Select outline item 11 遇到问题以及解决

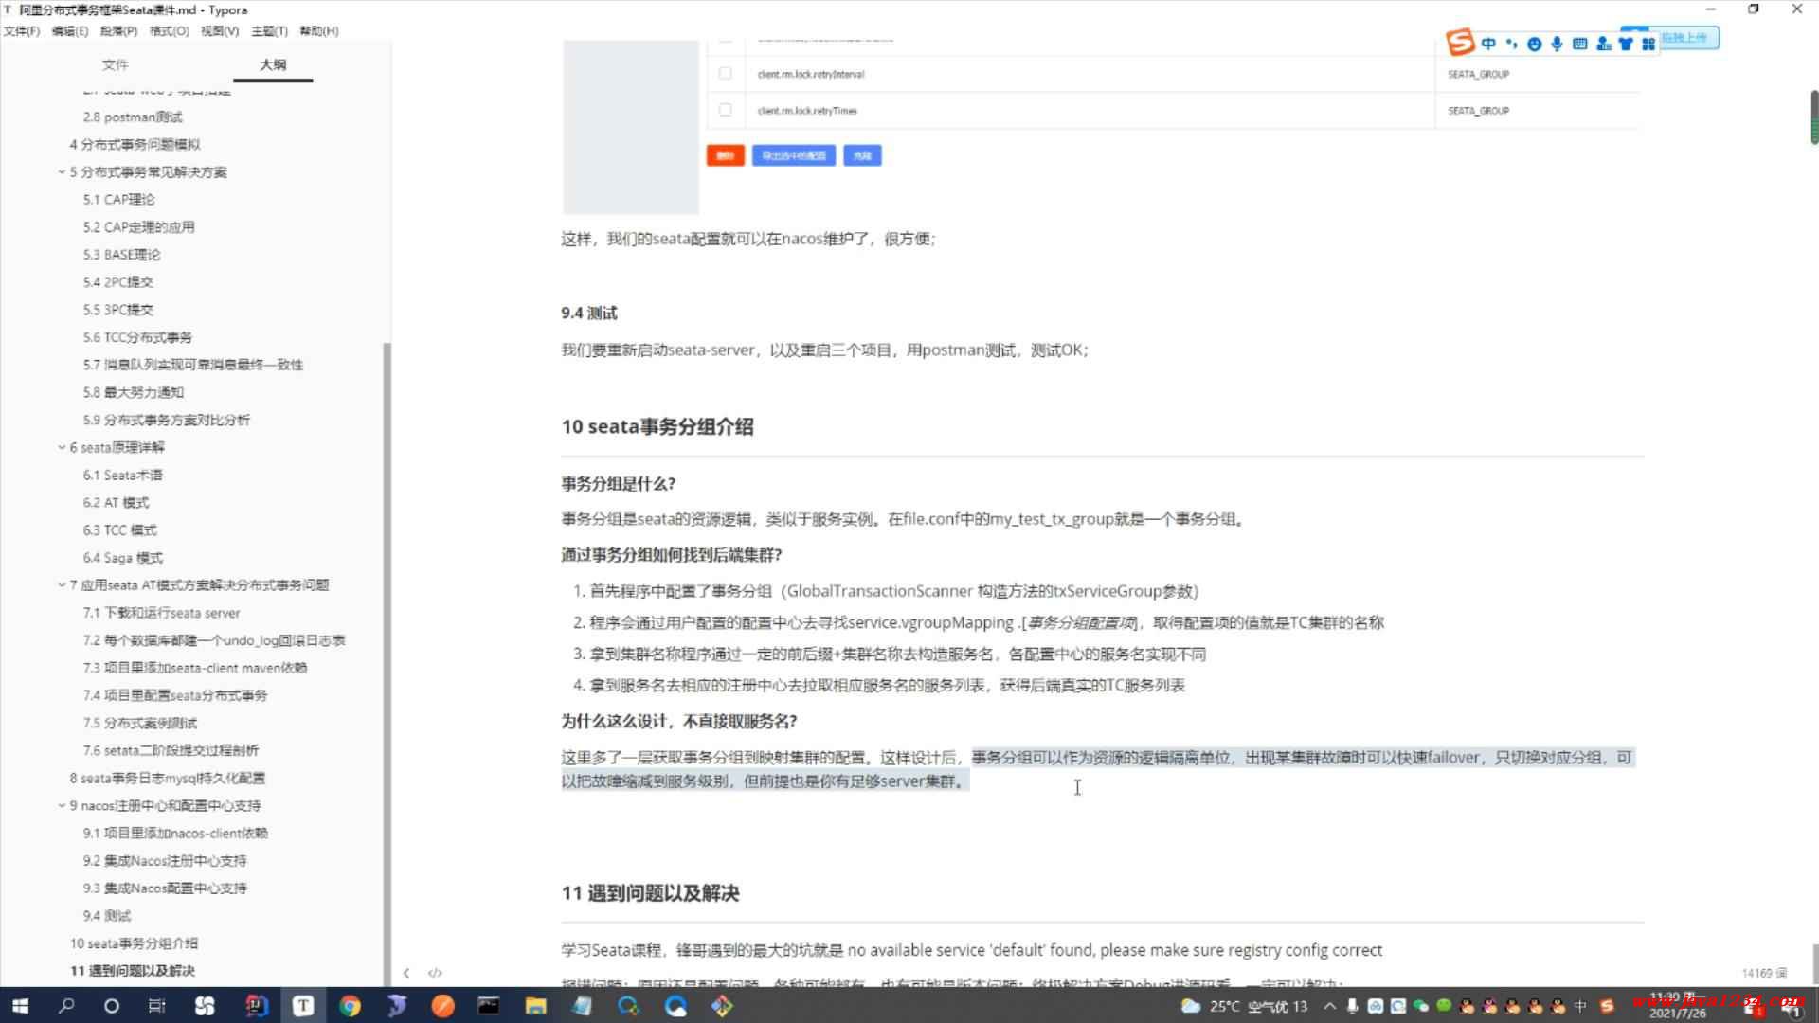(133, 971)
